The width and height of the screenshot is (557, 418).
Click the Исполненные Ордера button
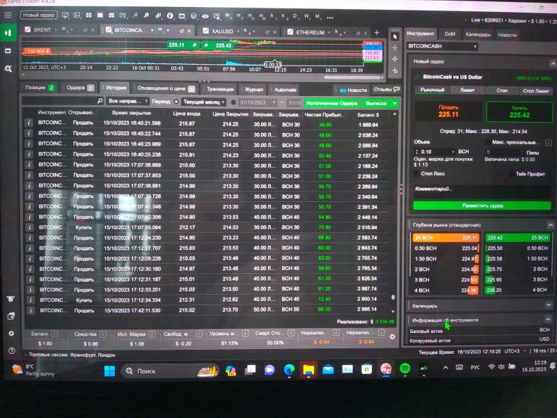[x=331, y=103]
